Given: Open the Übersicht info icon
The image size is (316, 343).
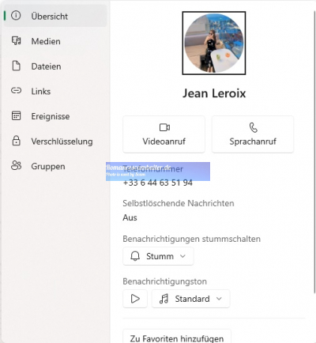Looking at the screenshot, I should point(16,16).
